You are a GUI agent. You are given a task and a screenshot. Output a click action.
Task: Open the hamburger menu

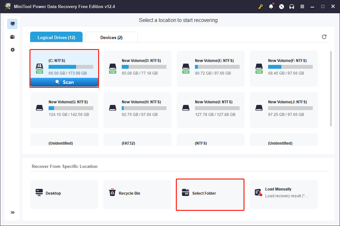tap(302, 6)
